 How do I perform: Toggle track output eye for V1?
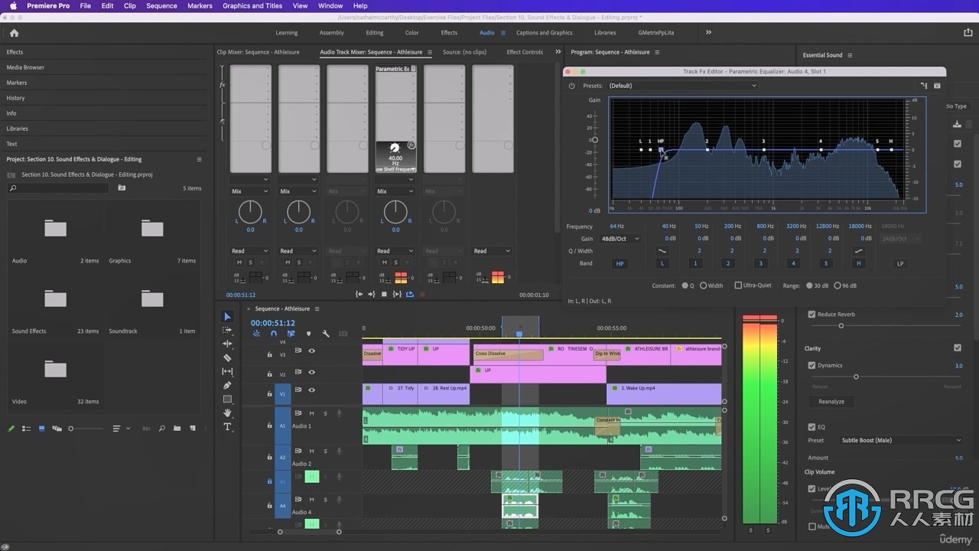coord(311,390)
